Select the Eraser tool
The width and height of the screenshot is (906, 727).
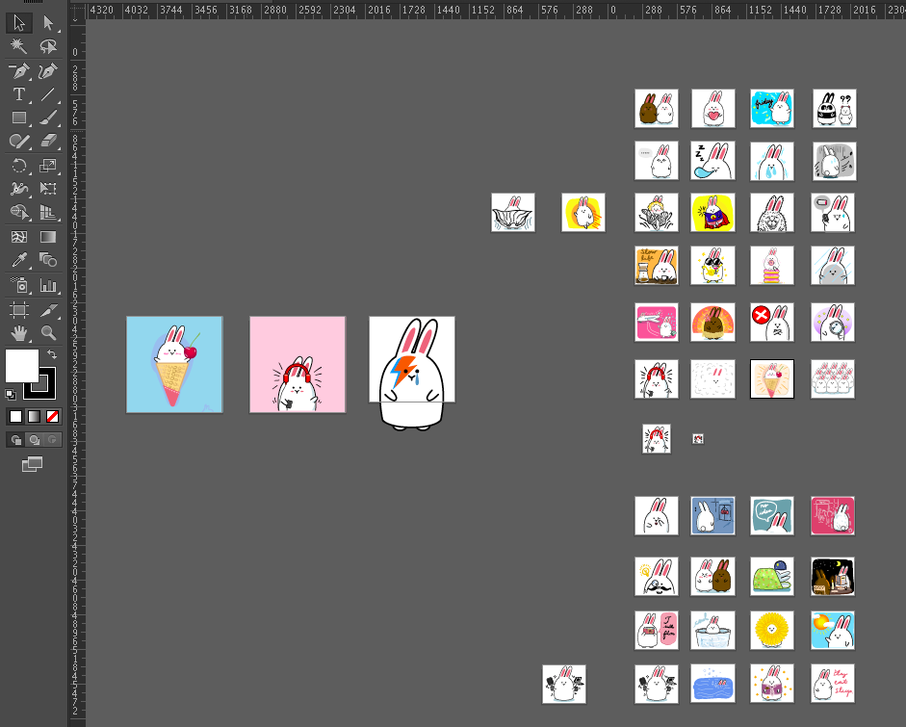point(48,141)
